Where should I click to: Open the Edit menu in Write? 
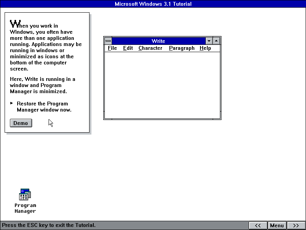(x=128, y=48)
